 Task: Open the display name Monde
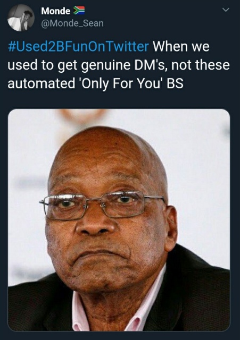tap(55, 11)
